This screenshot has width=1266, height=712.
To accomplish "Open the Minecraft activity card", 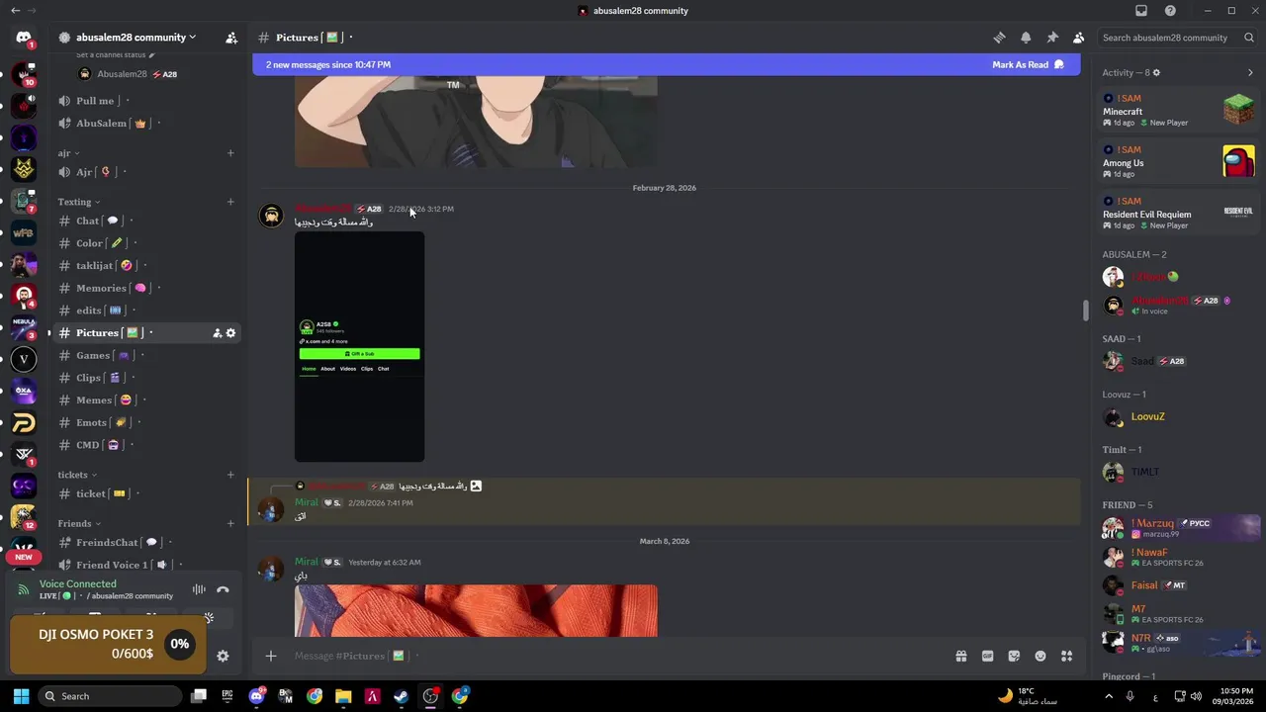I will (x=1179, y=110).
